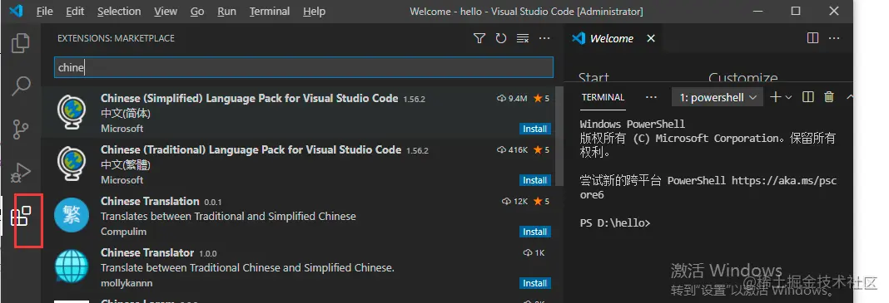Open Extensions panel more actions ellipsis
This screenshot has width=889, height=303.
click(544, 38)
